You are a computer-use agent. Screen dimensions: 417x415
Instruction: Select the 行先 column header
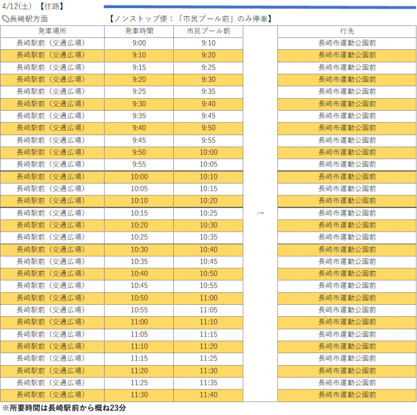coord(347,31)
